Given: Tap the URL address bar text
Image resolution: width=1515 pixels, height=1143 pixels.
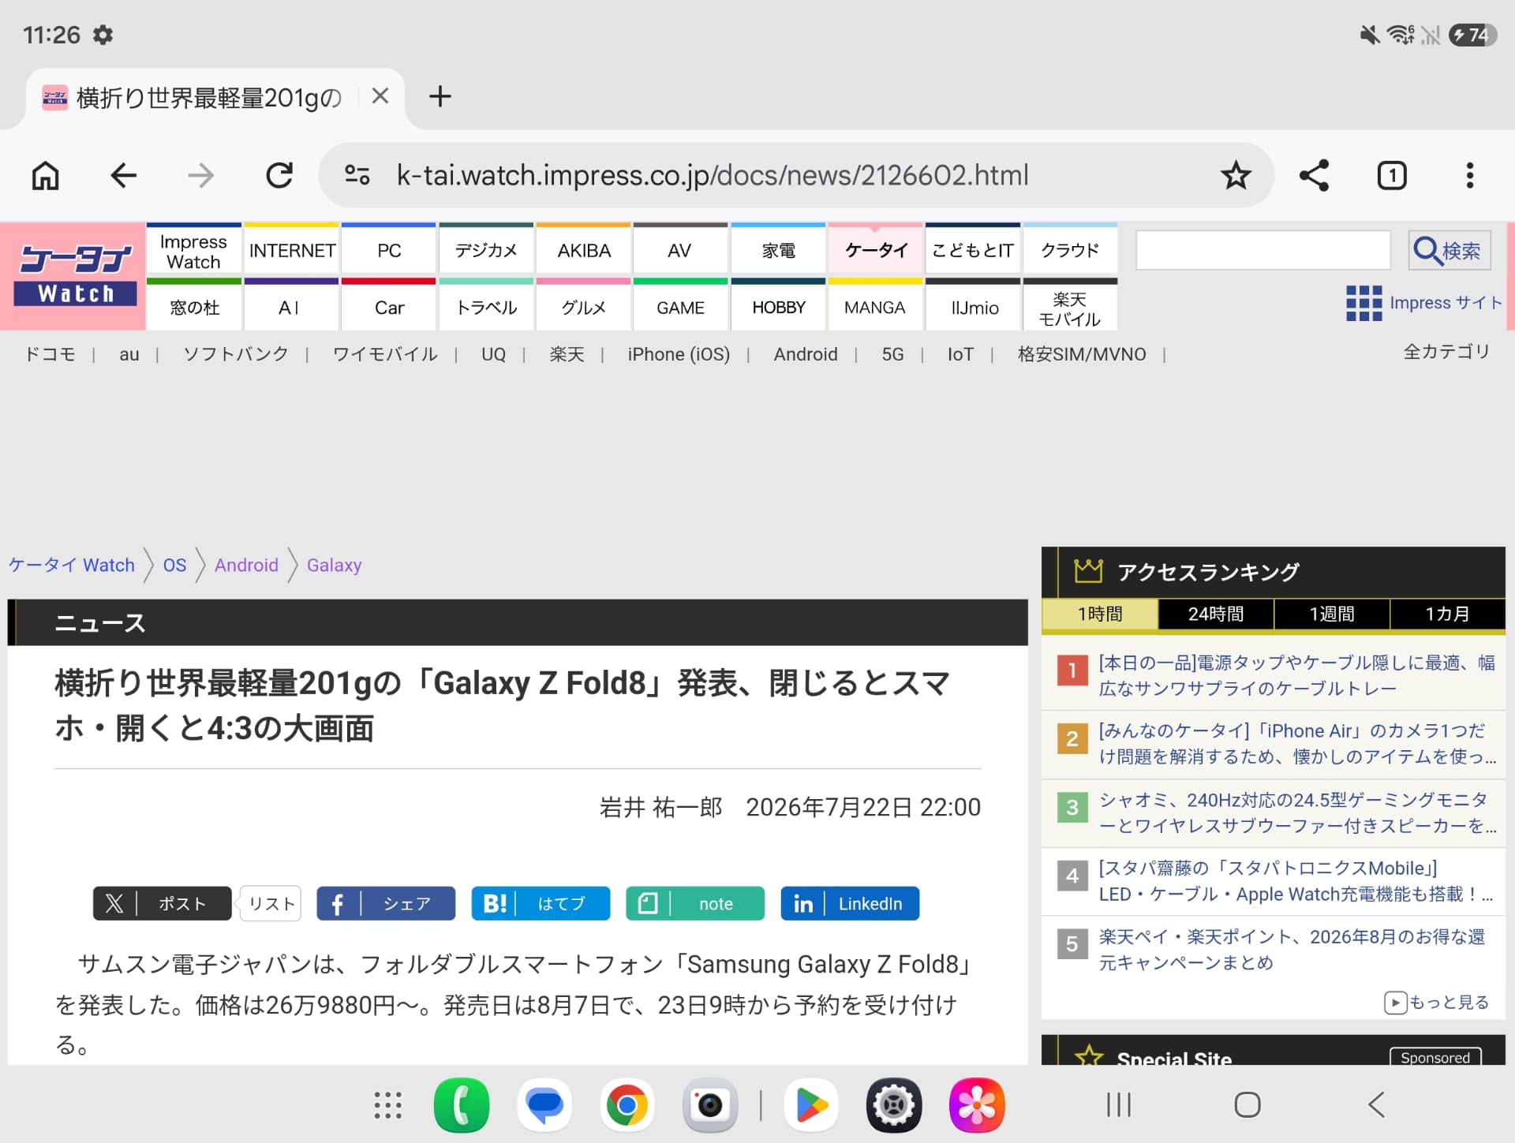Looking at the screenshot, I should 713,175.
